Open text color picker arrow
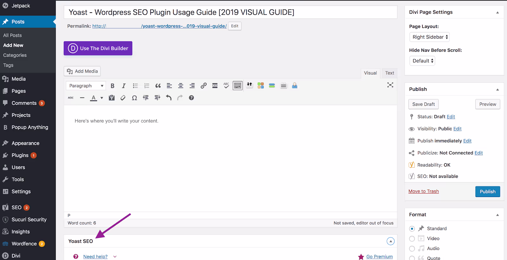This screenshot has height=260, width=507. (x=102, y=98)
